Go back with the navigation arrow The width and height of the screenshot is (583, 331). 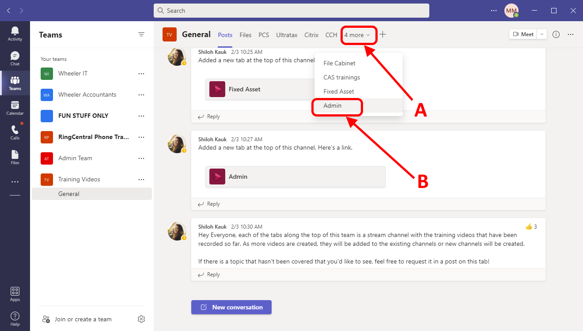(x=9, y=10)
